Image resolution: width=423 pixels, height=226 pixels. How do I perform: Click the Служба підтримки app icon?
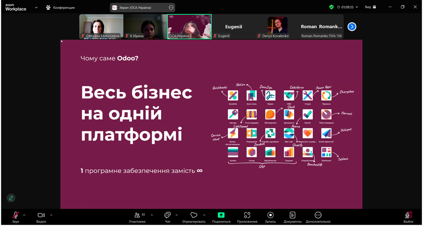pyautogui.click(x=270, y=133)
